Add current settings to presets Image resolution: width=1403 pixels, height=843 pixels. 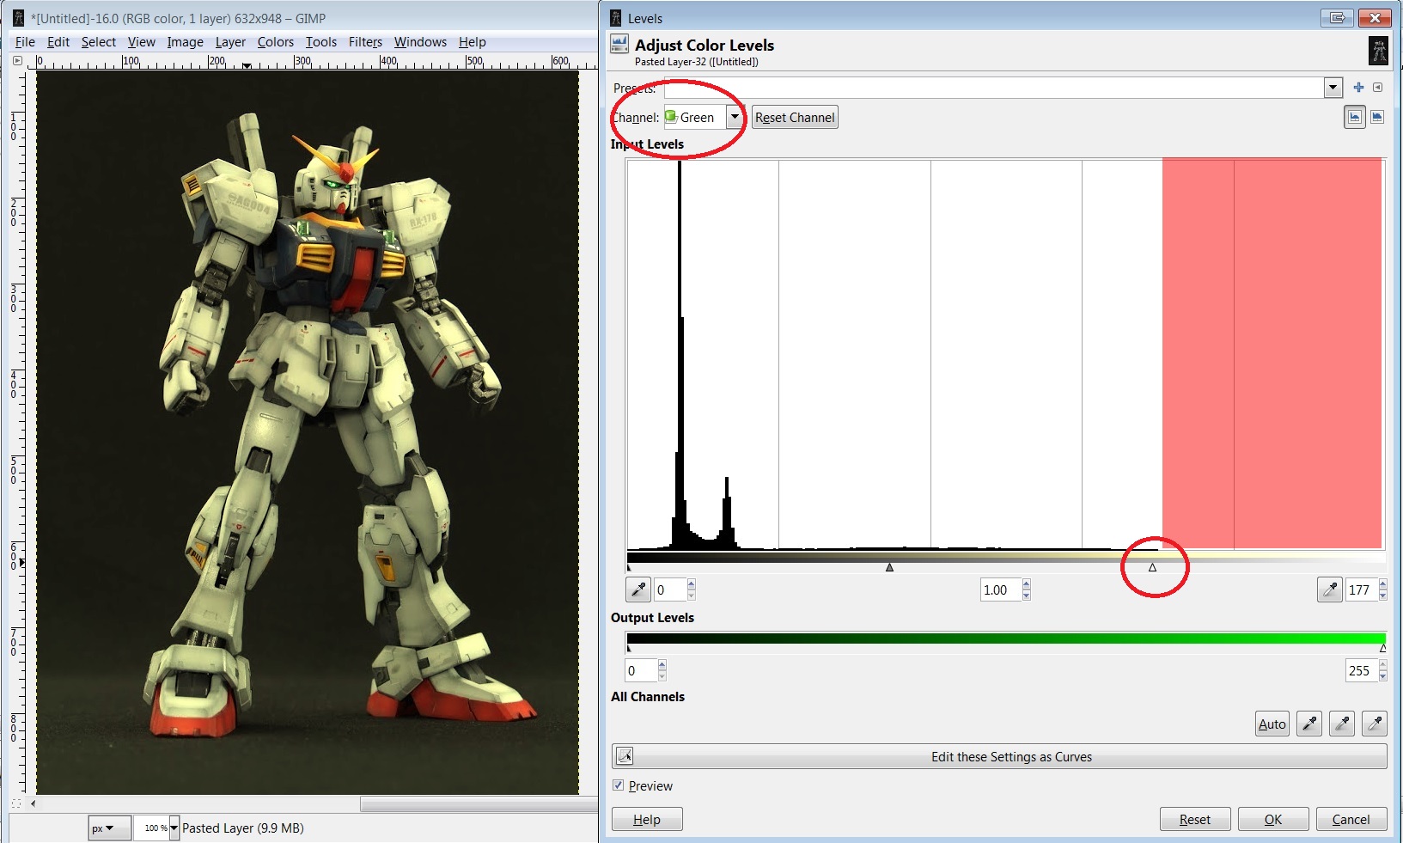tap(1358, 88)
